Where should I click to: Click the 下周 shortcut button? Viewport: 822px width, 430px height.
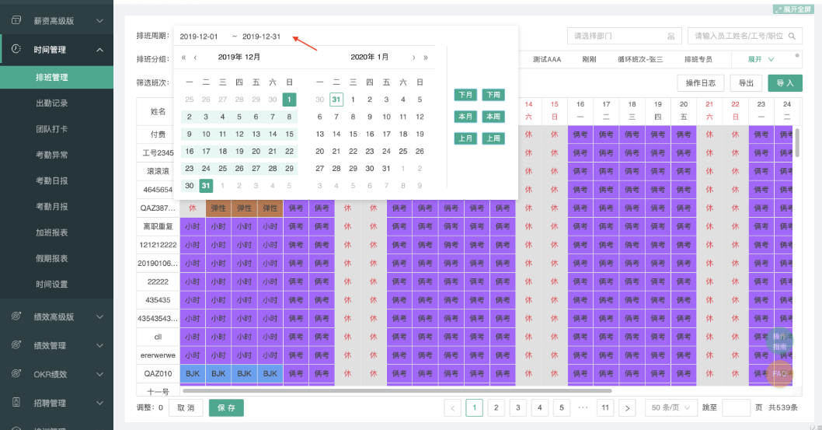(493, 95)
